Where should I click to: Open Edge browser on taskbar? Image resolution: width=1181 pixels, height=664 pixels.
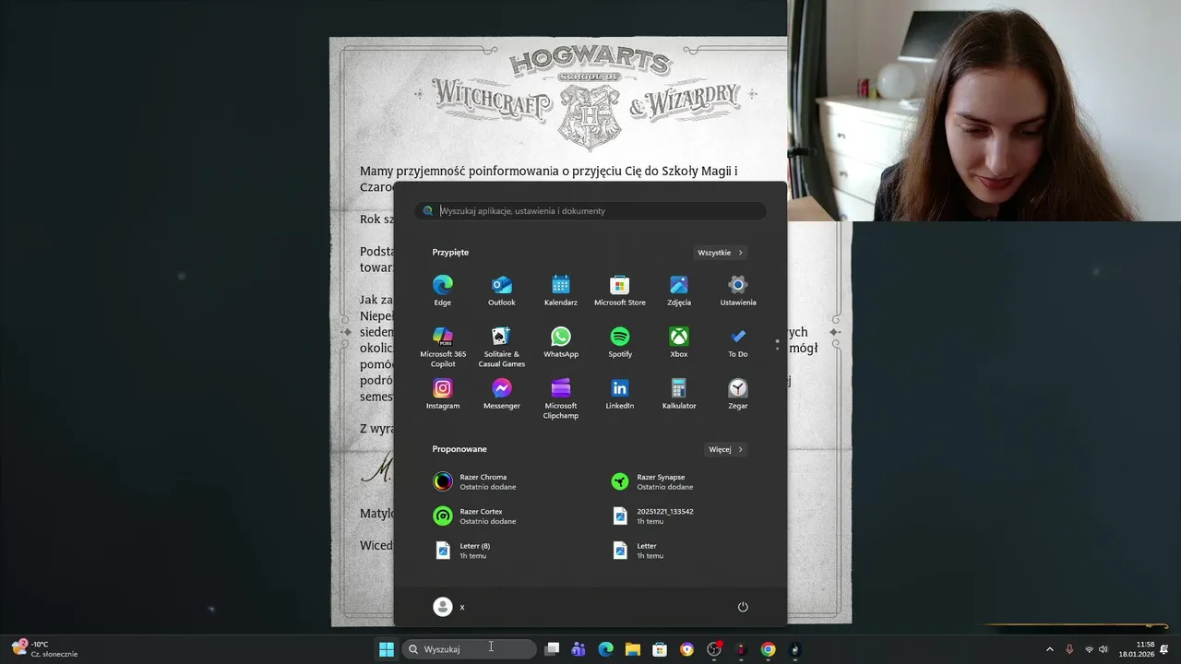605,649
